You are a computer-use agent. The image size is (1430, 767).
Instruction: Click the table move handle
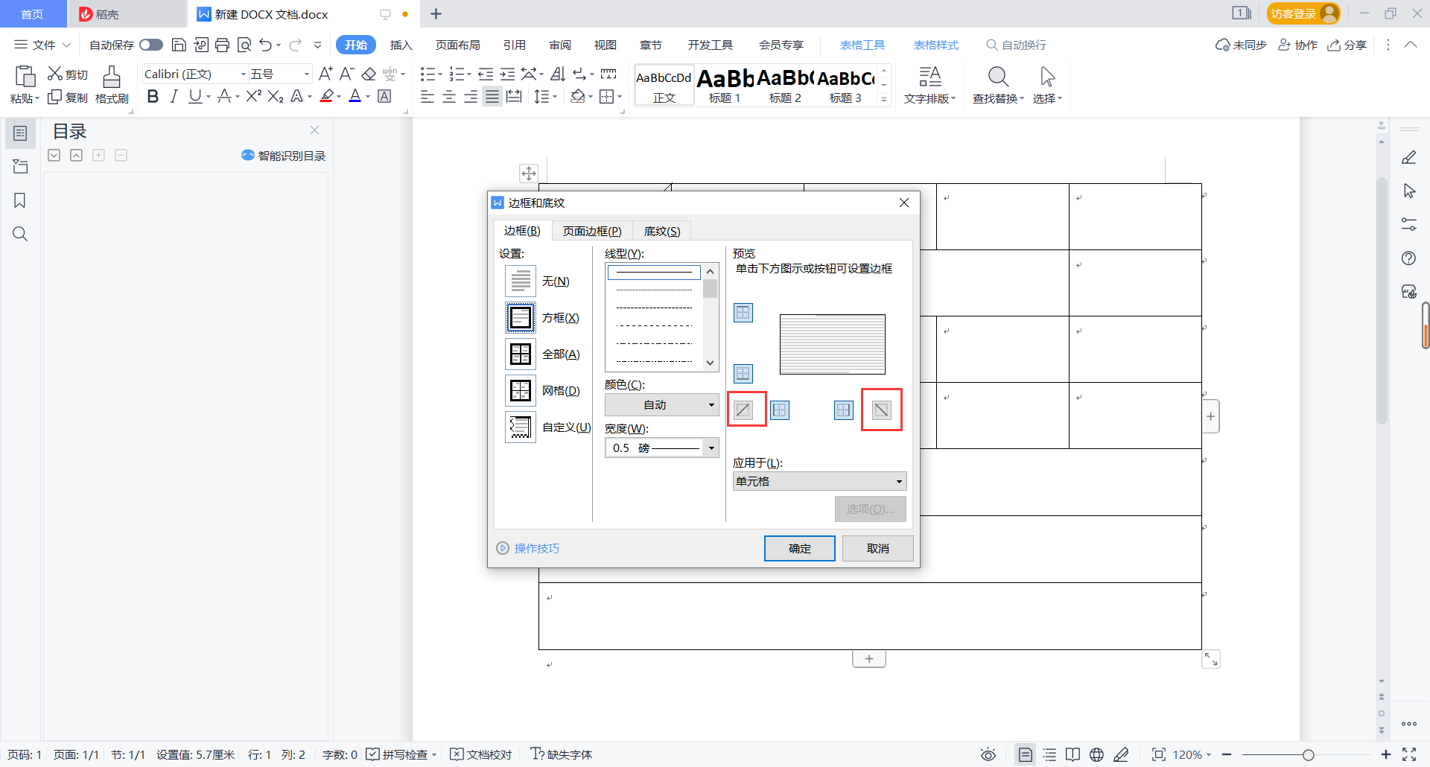tap(528, 174)
